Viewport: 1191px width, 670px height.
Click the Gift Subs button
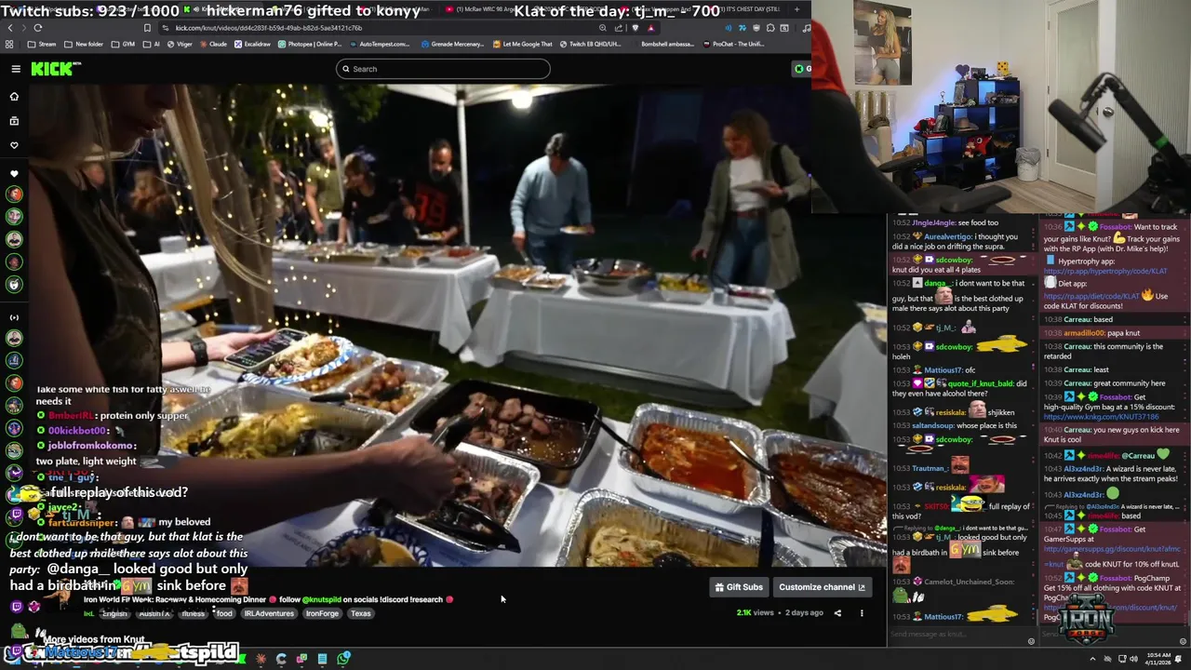point(739,587)
